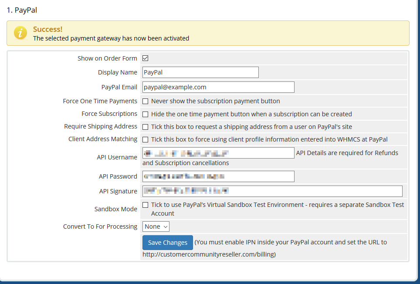Click the shipping address request description text
Image resolution: width=420 pixels, height=284 pixels.
pos(251,127)
